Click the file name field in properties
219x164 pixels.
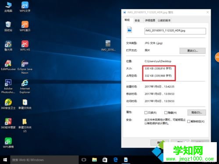(175, 31)
